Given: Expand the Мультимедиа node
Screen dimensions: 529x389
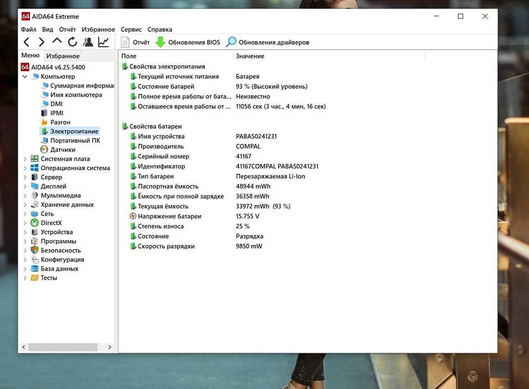Looking at the screenshot, I should click(25, 196).
